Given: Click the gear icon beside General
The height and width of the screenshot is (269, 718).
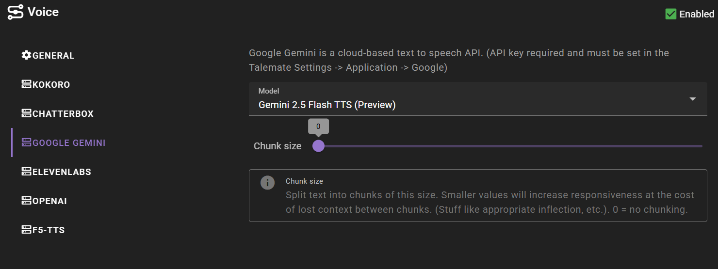Looking at the screenshot, I should [26, 55].
